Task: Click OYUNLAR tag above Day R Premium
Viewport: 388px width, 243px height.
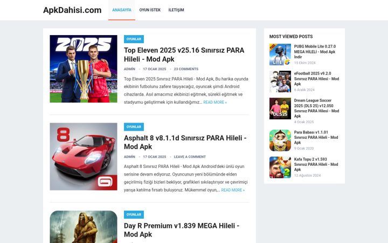Action: [134, 215]
